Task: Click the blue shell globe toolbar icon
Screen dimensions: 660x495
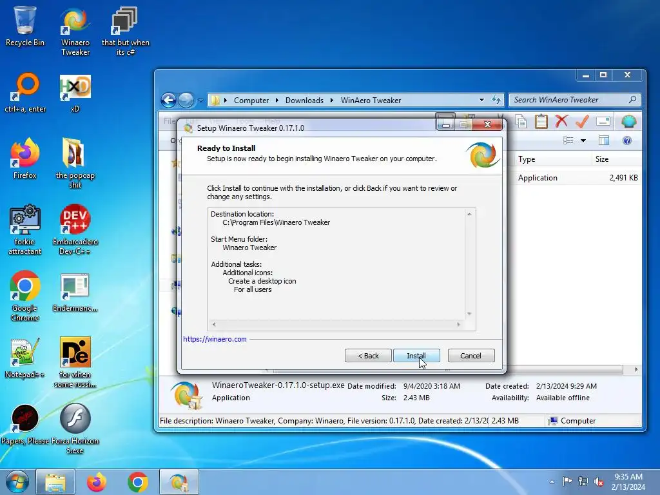Action: click(x=629, y=121)
